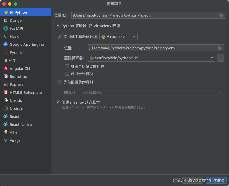Collapse the Python interpreter section triangle
Viewport: 229px width, 186px height.
[x=58, y=26]
